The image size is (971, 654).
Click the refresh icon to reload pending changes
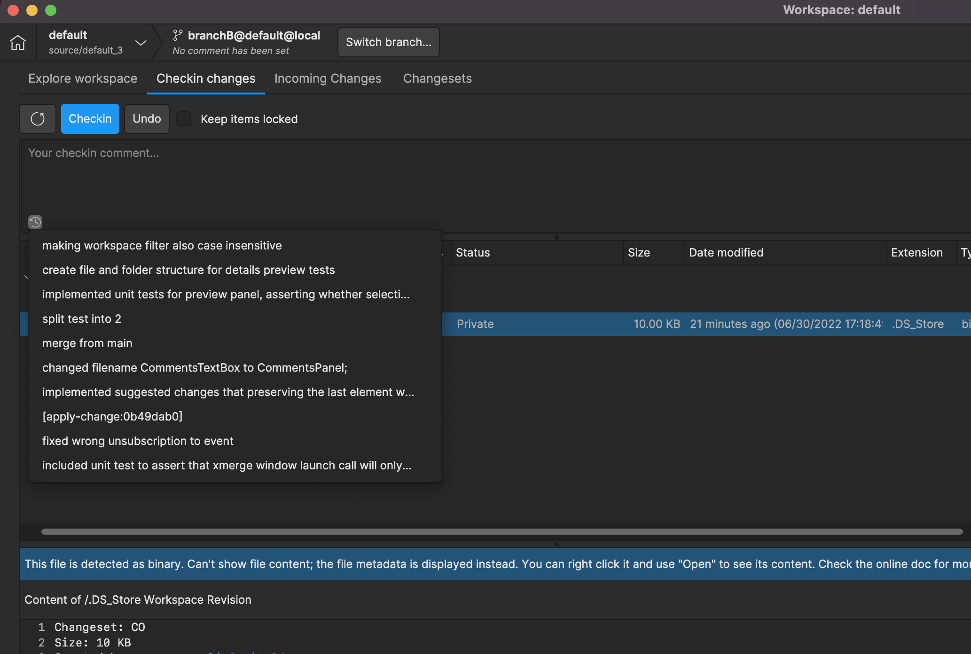point(37,118)
